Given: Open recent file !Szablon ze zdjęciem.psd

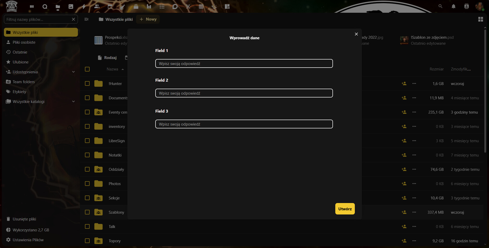Looking at the screenshot, I should coord(427,40).
